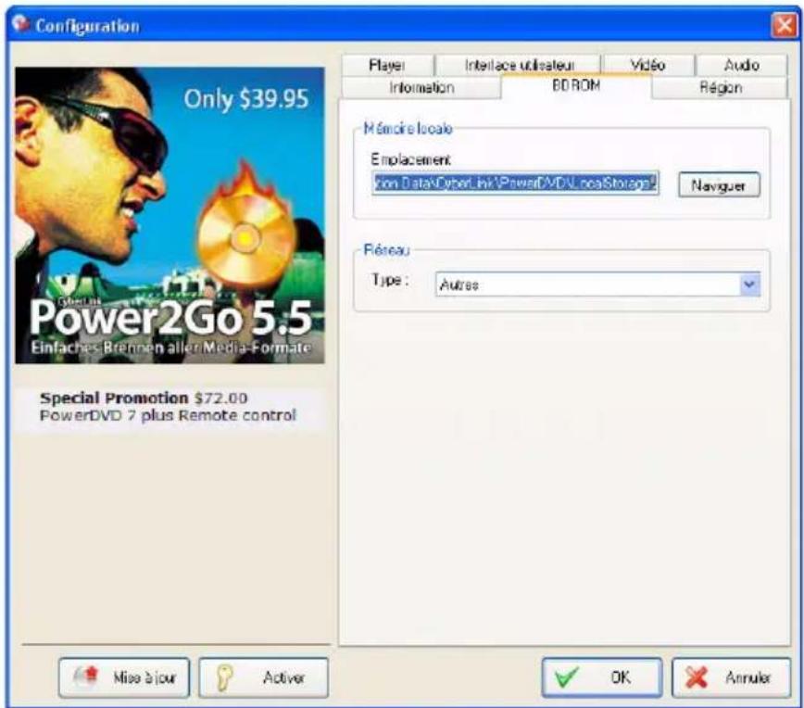
Task: Confirm settings with the OK button
Action: click(x=601, y=677)
